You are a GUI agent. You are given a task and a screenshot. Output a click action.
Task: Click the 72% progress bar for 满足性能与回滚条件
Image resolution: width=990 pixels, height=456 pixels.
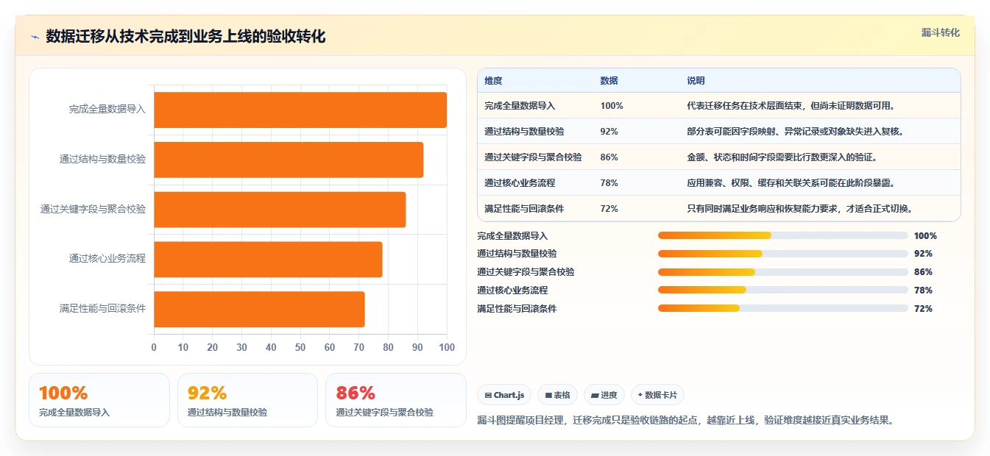(x=783, y=308)
